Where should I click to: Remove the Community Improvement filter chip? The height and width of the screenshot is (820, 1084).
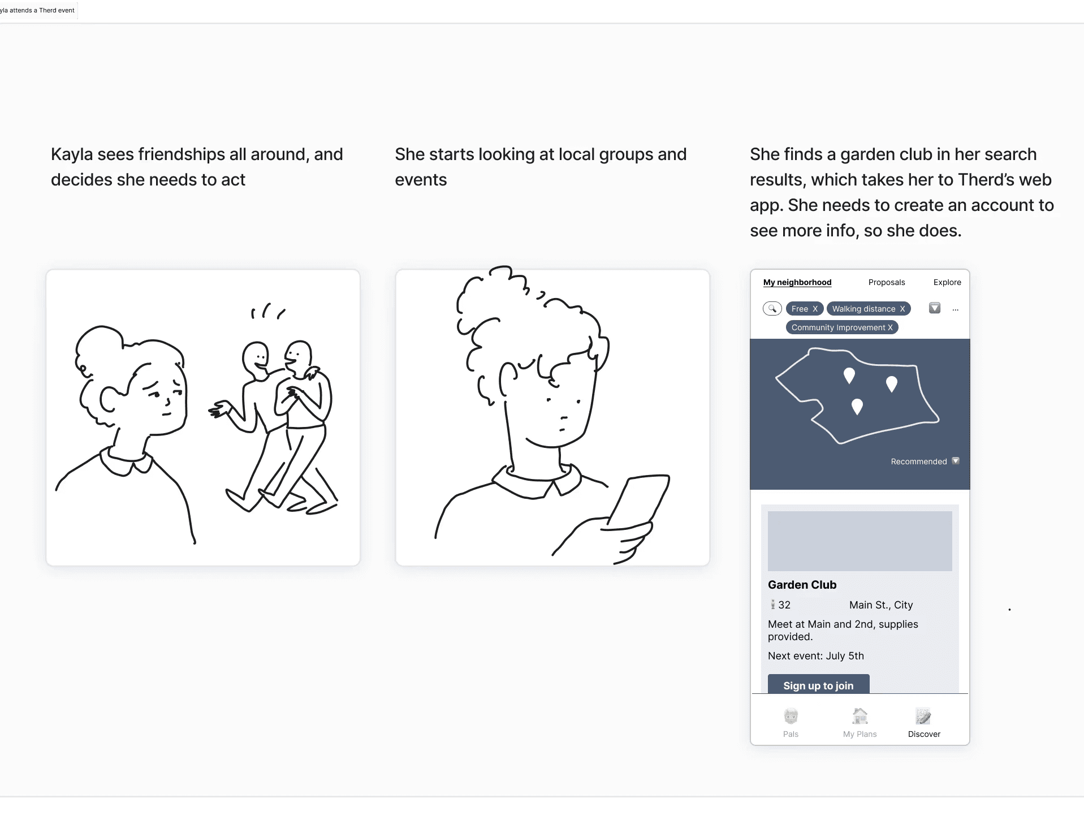890,327
